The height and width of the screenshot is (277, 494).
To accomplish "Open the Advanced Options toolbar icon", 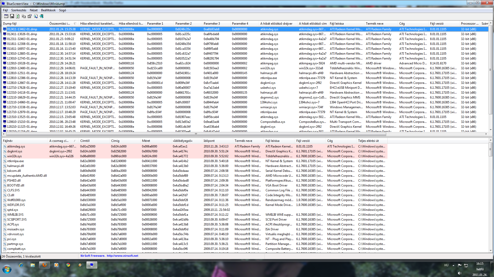I will click(x=6, y=16).
